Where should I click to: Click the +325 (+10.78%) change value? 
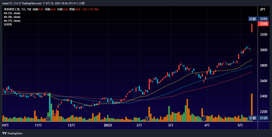(x=90, y=9)
